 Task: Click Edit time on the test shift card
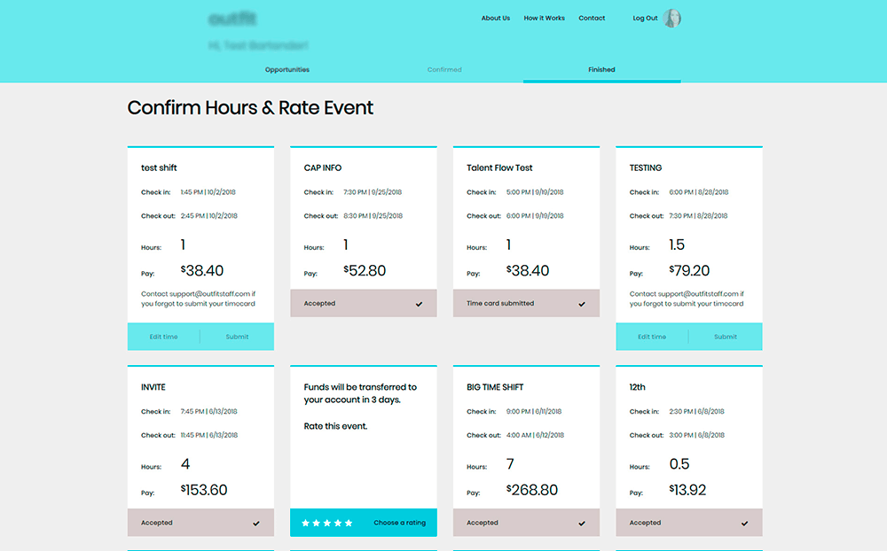(163, 336)
